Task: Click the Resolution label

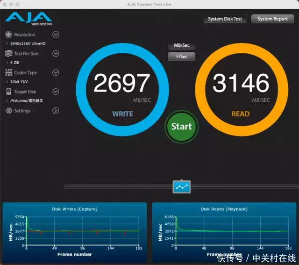Action: [x=25, y=35]
